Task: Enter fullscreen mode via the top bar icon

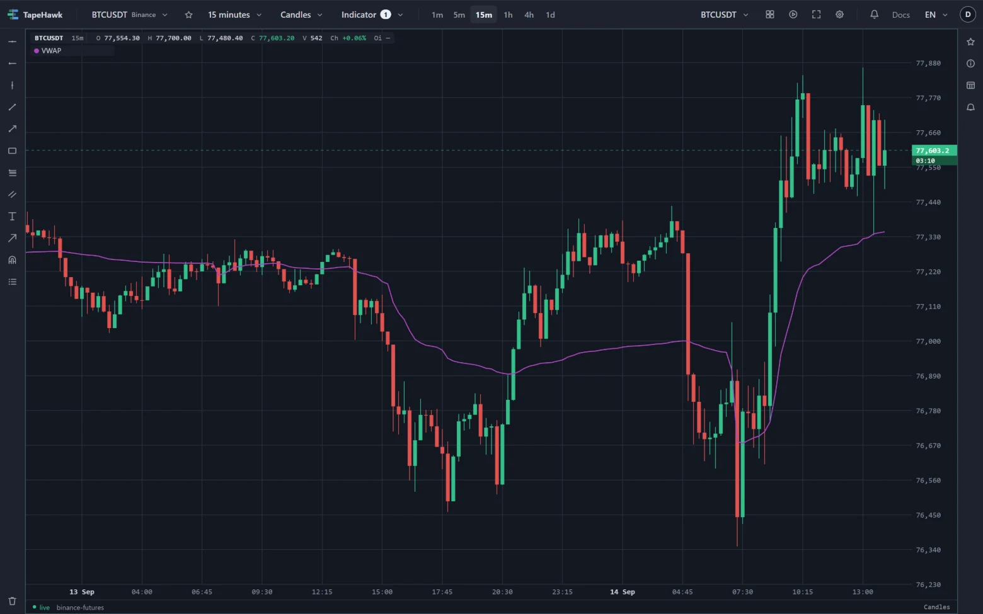Action: coord(817,14)
